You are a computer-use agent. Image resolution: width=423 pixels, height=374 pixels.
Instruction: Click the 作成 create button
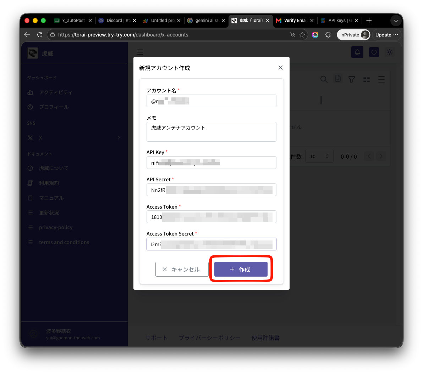241,269
